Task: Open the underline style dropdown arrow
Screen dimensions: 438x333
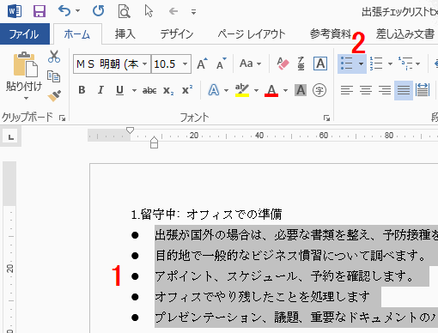Action: pos(134,91)
